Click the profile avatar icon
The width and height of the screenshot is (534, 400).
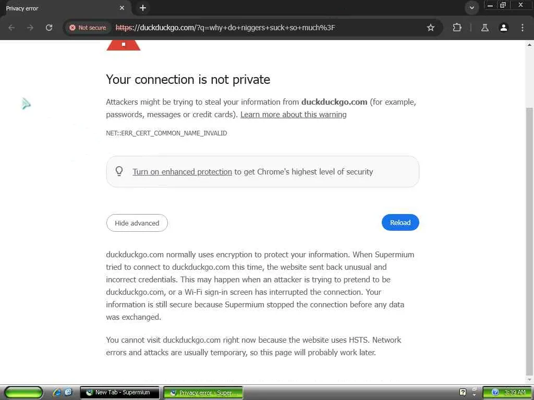[504, 28]
